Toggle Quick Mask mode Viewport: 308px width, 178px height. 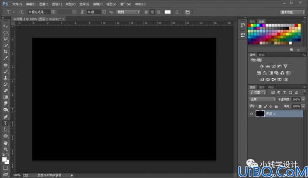click(6, 168)
